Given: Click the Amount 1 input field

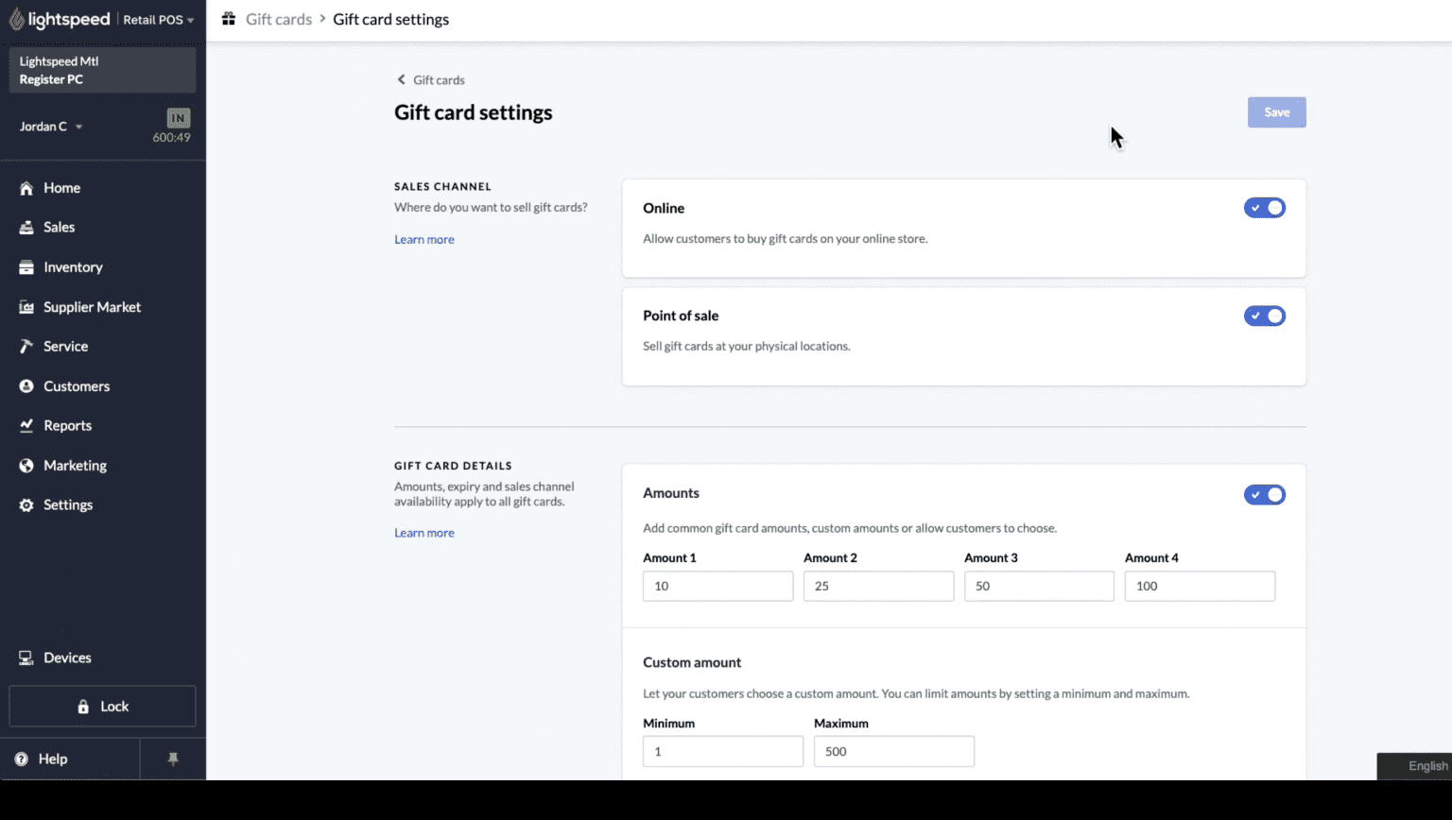Looking at the screenshot, I should tap(717, 586).
